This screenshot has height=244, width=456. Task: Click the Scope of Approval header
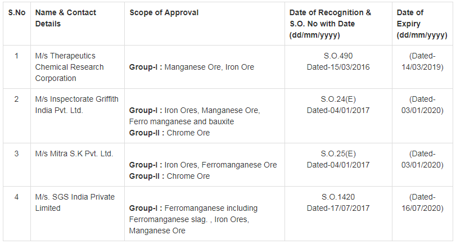click(164, 12)
